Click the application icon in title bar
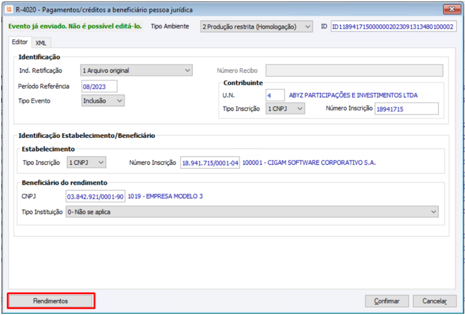The image size is (465, 315). click(9, 10)
